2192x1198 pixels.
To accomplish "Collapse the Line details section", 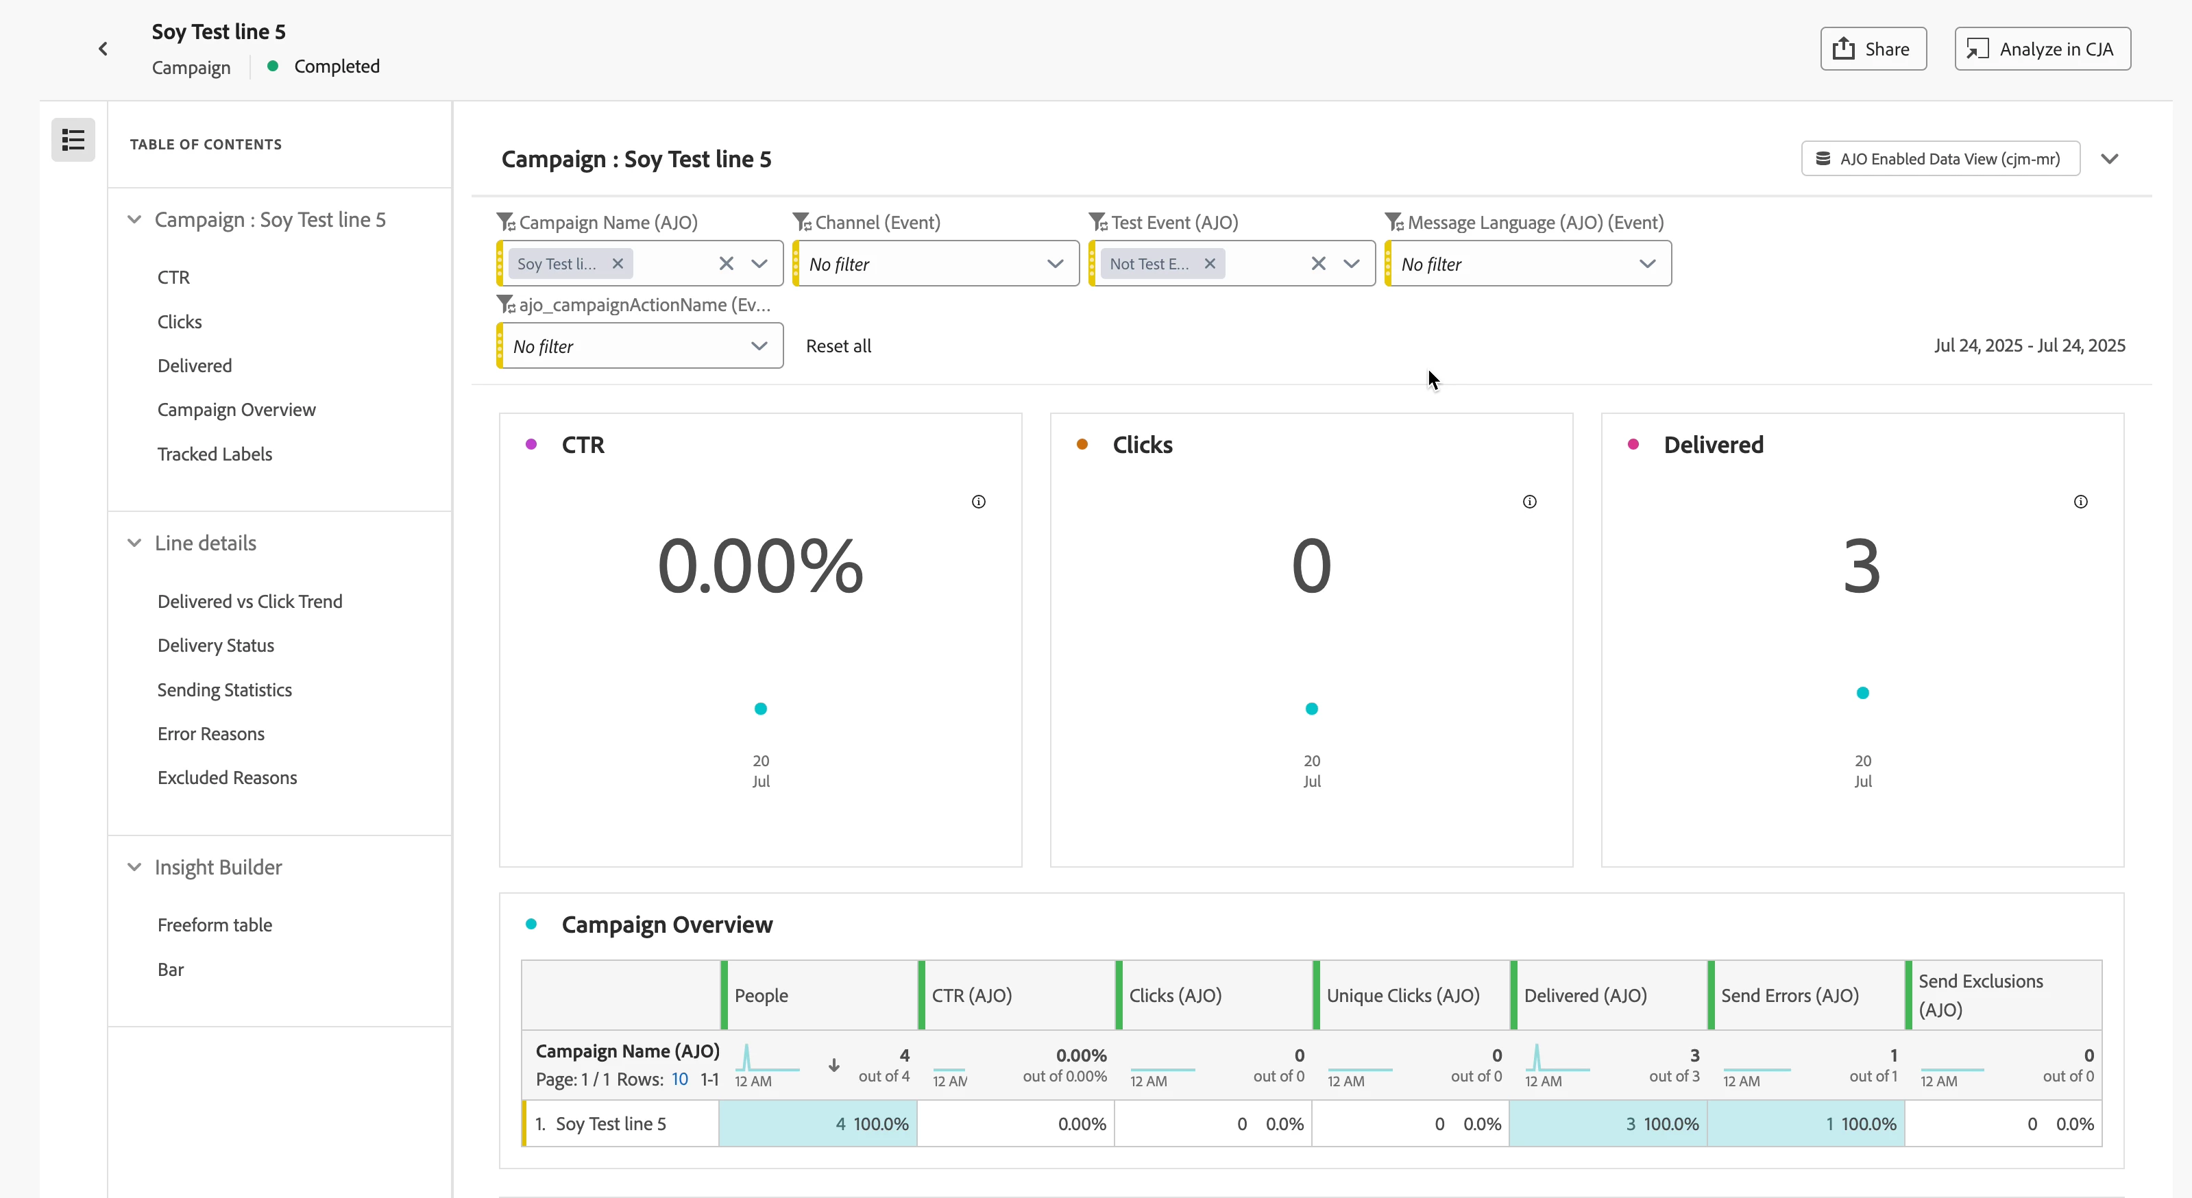I will pos(134,543).
